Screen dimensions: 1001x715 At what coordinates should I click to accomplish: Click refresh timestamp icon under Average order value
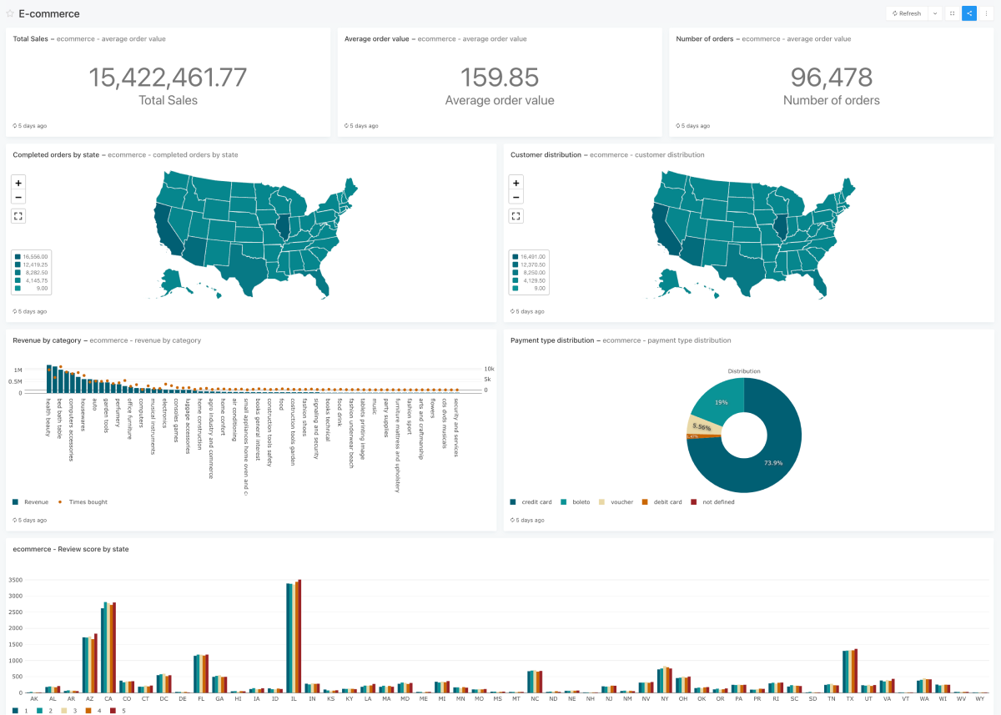(346, 126)
